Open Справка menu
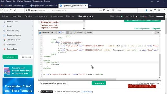Image resolution: width=167 pixels, height=94 pixels. (x=47, y=1)
